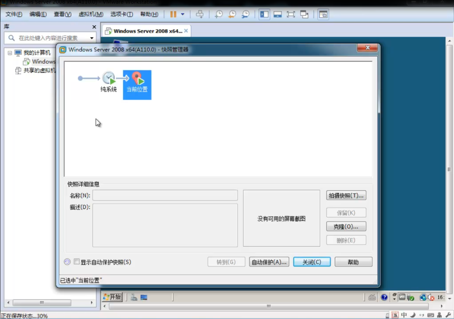Click the keyboard icon in guest taskbar
Viewport: 454px width, 319px height.
372,297
